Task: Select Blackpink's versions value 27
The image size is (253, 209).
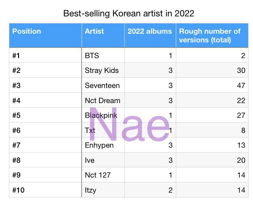Action: tap(212, 115)
